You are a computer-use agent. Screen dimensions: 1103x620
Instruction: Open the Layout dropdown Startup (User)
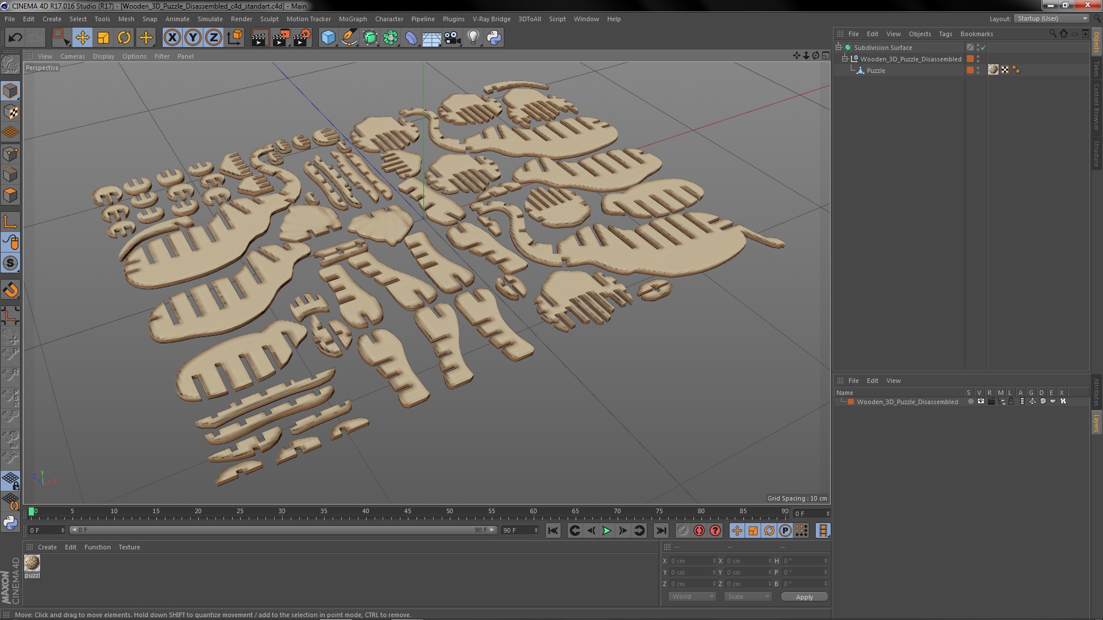pos(1051,18)
